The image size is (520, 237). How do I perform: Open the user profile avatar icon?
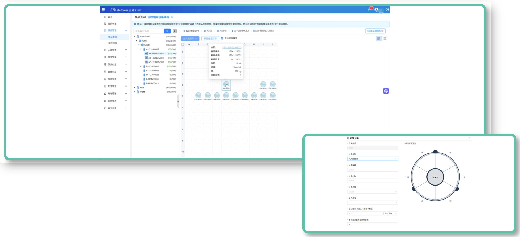[x=376, y=10]
